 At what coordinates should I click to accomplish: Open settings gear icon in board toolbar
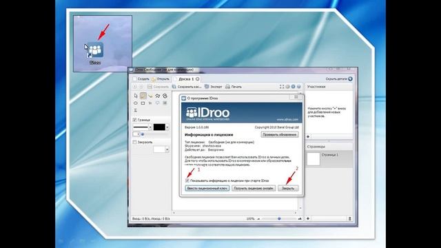(x=287, y=87)
